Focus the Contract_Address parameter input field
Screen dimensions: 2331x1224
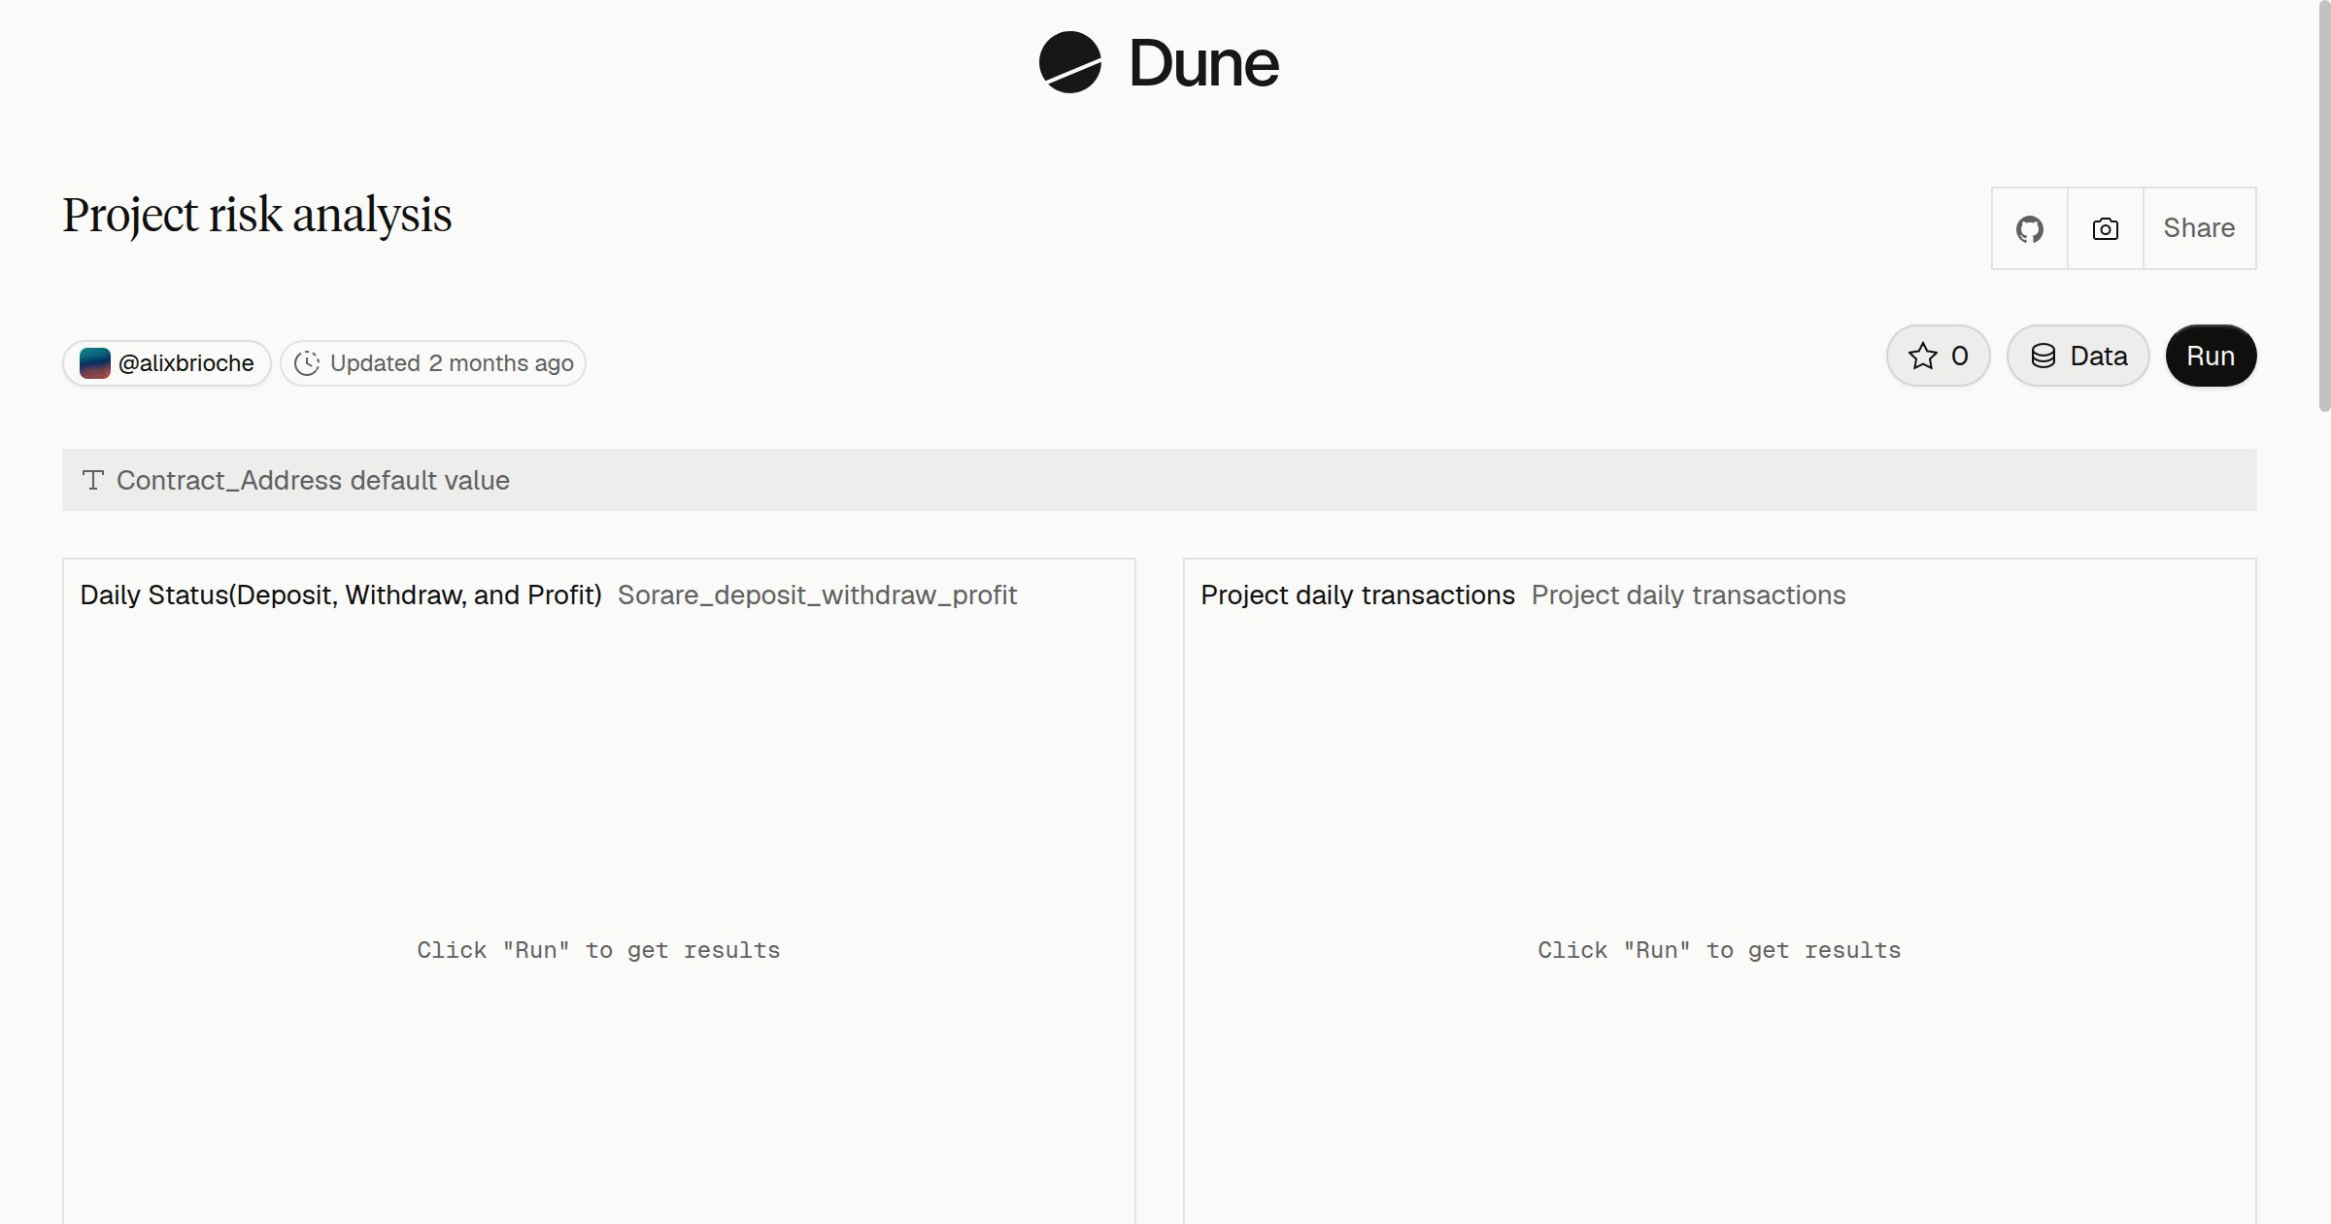coord(1159,480)
